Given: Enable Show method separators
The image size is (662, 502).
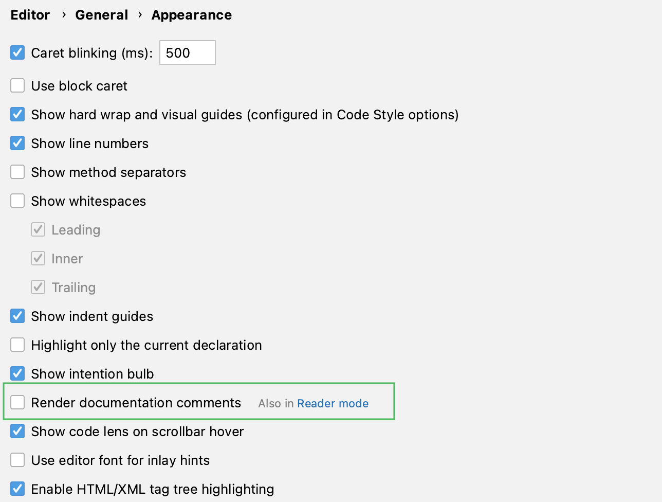Looking at the screenshot, I should pyautogui.click(x=17, y=172).
